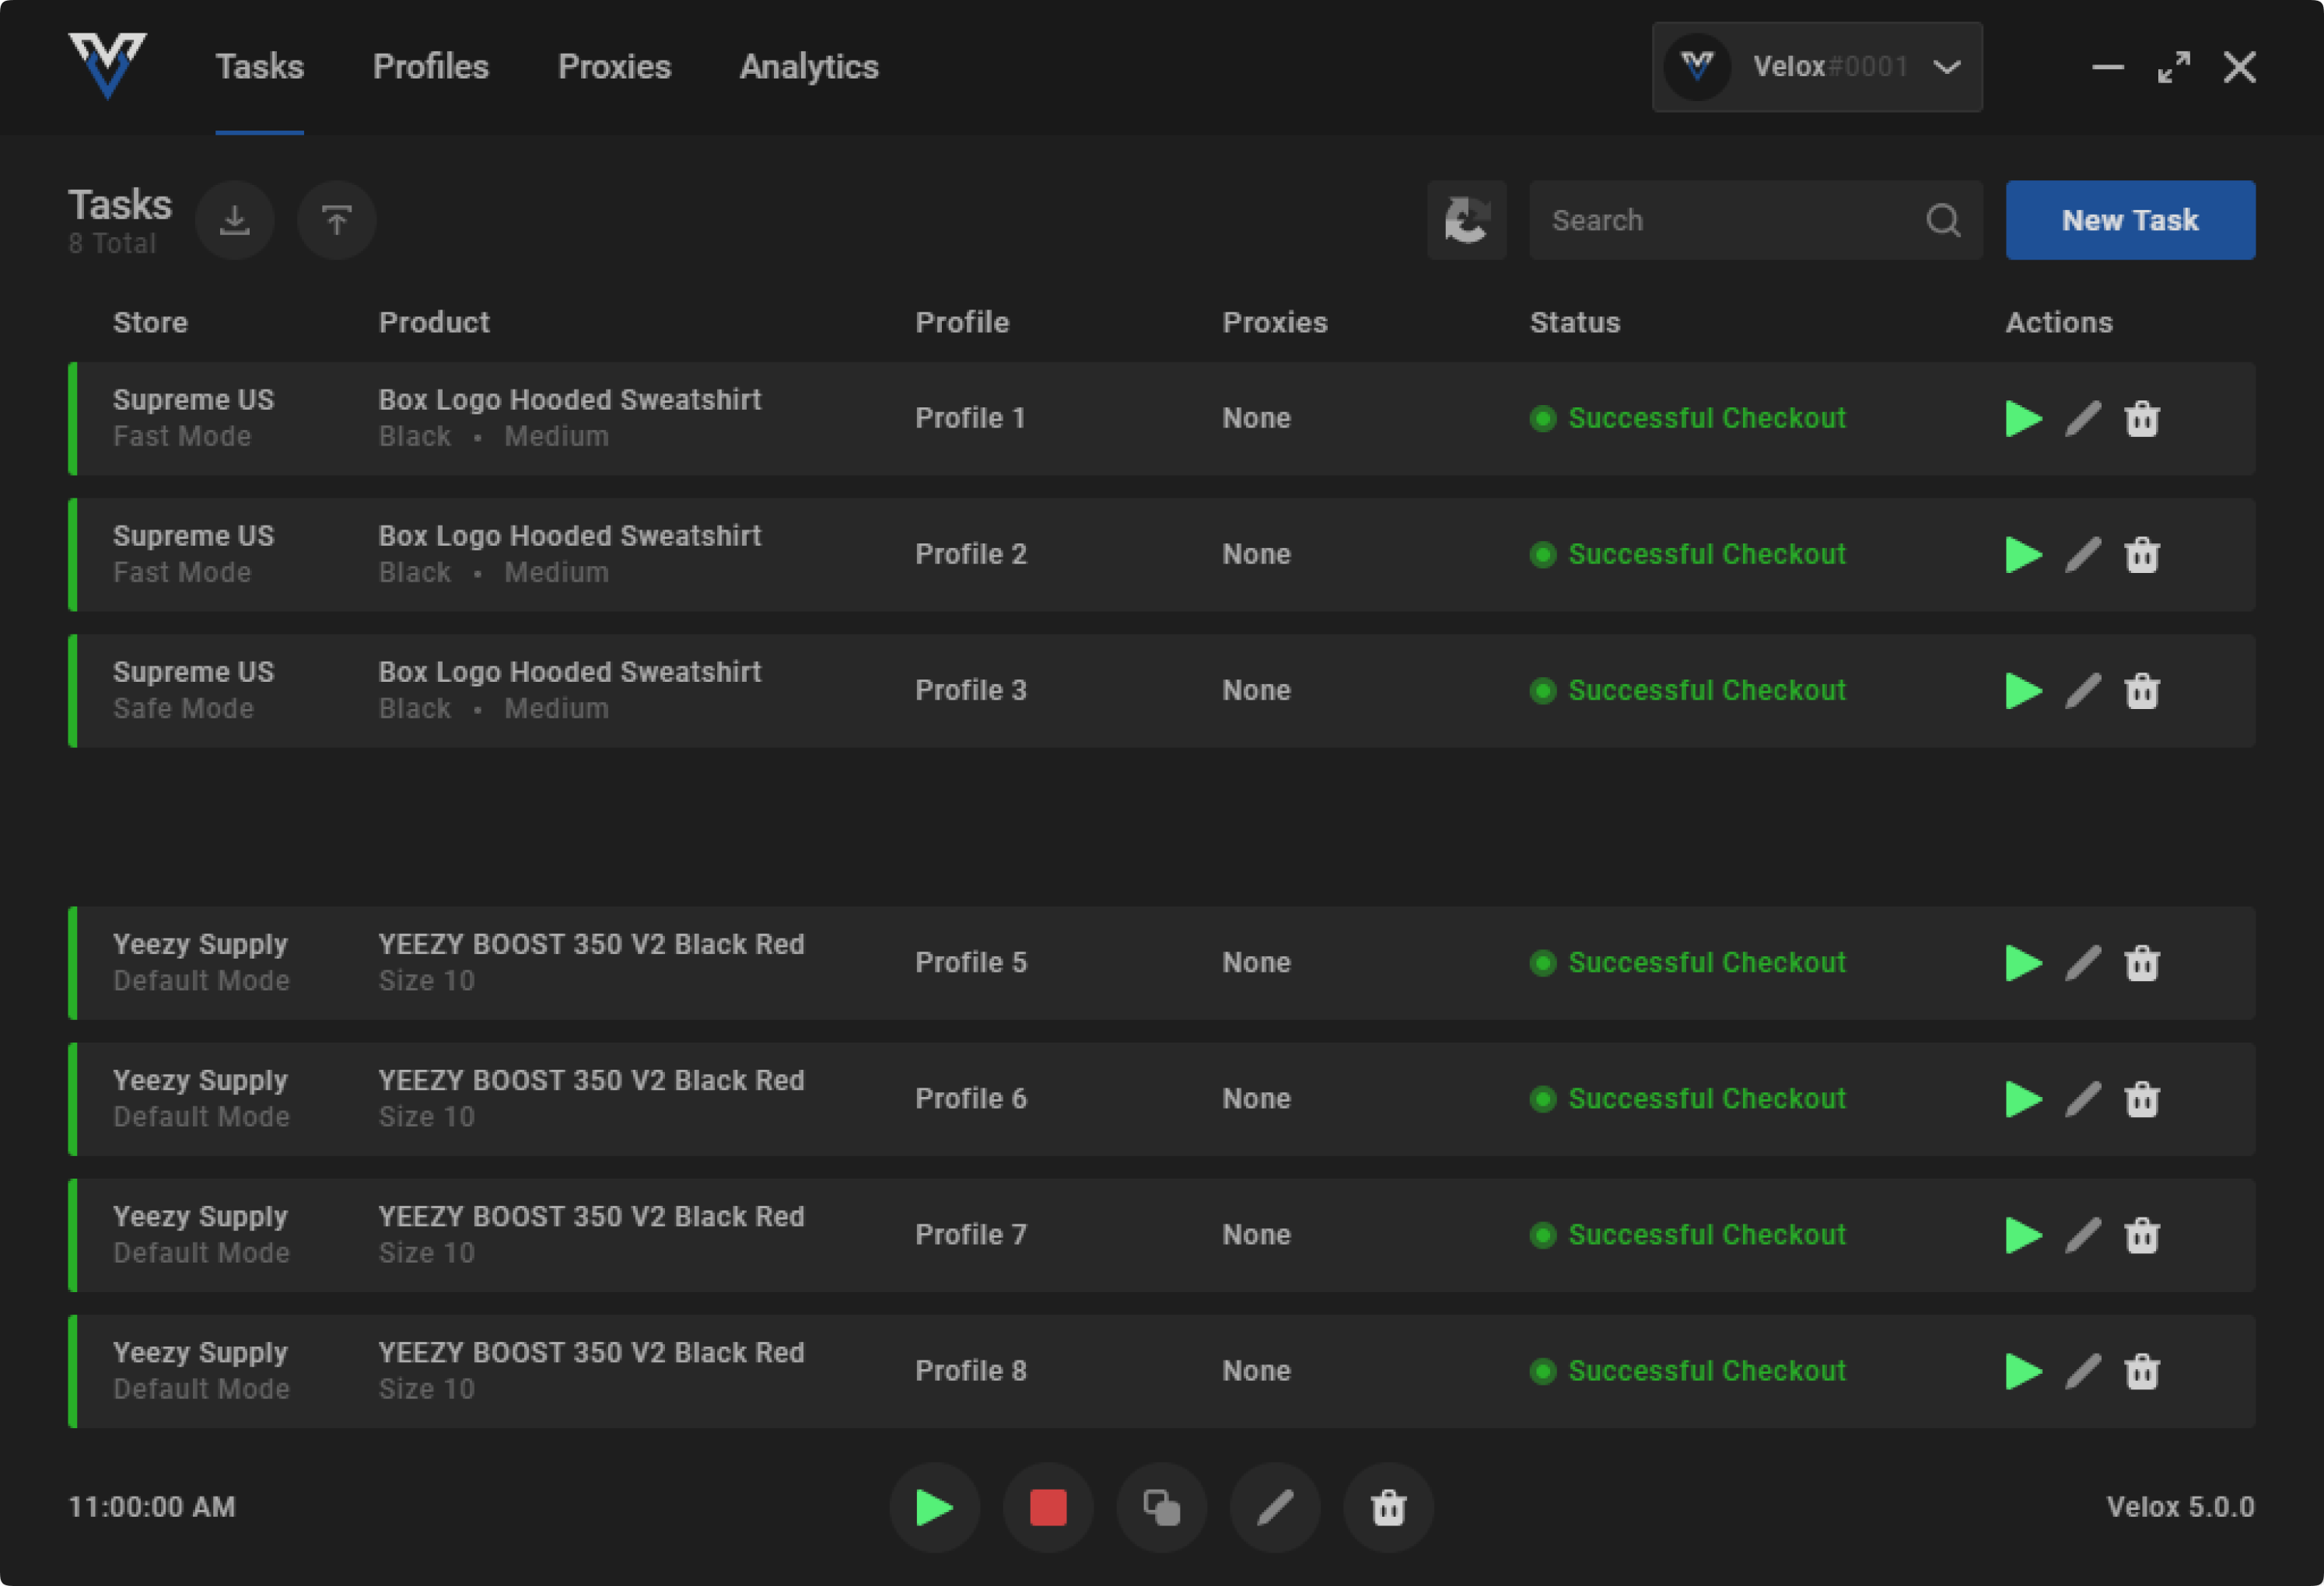The image size is (2324, 1586).
Task: Start the Profile 7 task
Action: tap(2024, 1235)
